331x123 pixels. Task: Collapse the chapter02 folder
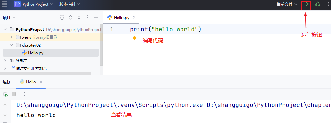click(x=11, y=45)
